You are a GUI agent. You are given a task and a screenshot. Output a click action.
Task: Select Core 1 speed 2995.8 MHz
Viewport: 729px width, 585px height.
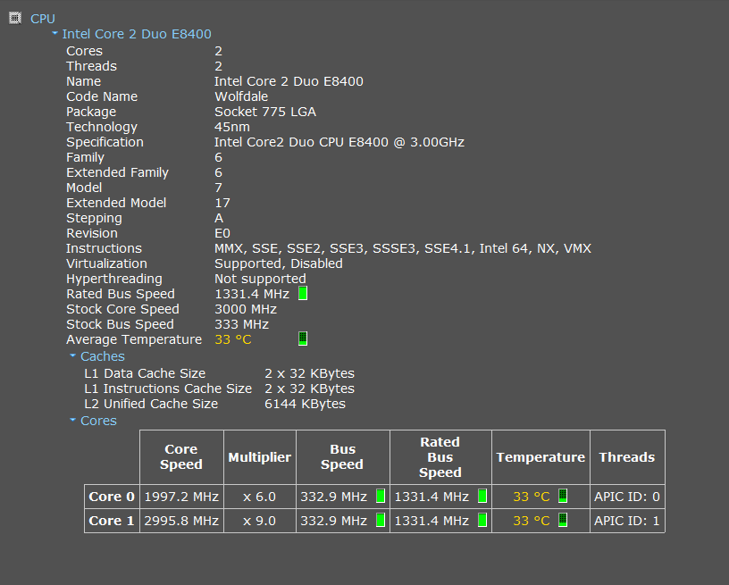point(181,521)
